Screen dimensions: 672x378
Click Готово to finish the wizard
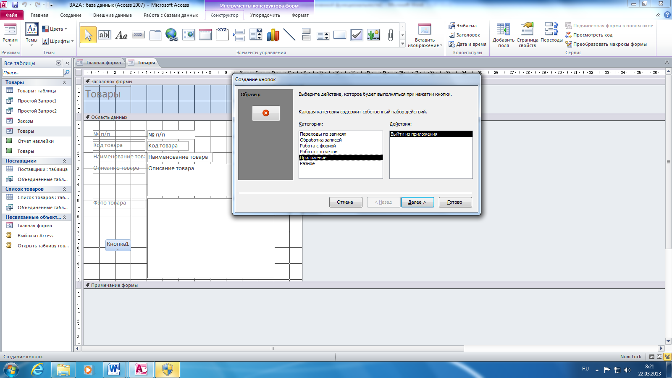(x=455, y=202)
